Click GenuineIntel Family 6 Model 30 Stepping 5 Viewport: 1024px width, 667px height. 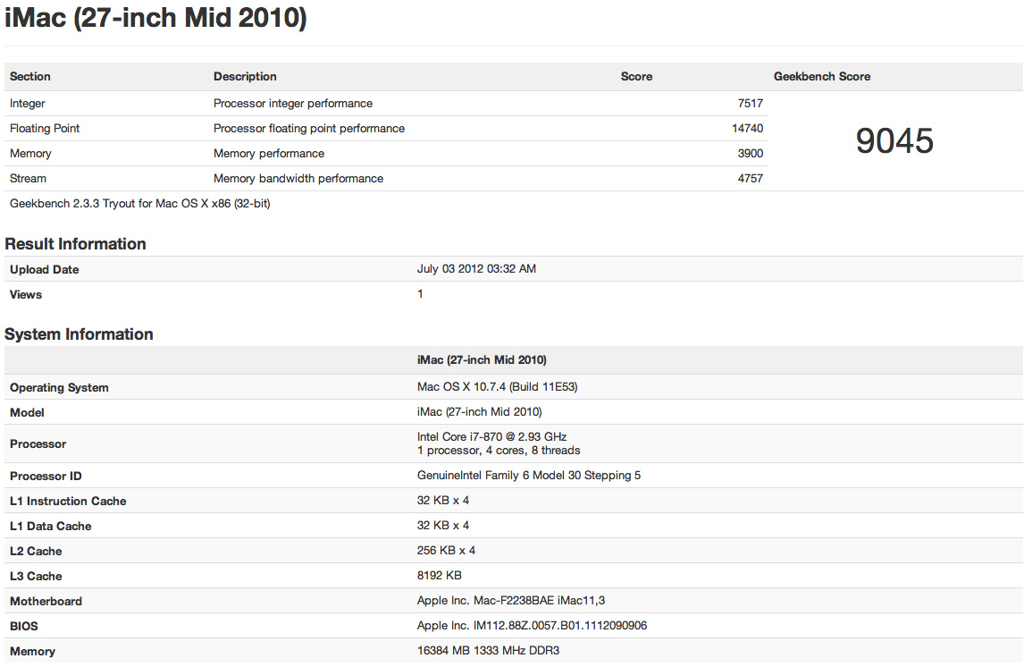pos(528,475)
